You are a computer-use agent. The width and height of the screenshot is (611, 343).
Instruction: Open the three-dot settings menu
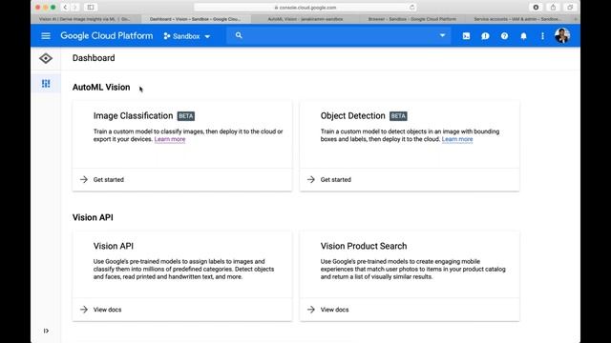tap(542, 36)
